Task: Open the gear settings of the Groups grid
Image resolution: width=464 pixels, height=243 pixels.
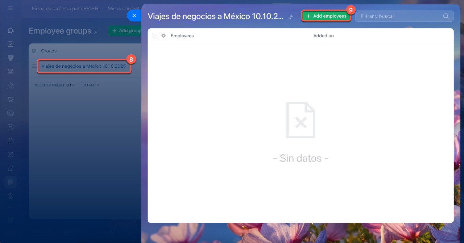Action: 34,51
